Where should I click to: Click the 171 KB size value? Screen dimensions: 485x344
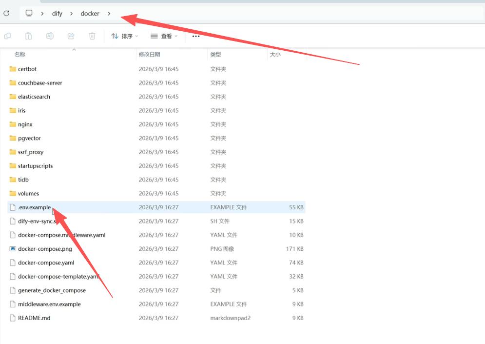295,249
